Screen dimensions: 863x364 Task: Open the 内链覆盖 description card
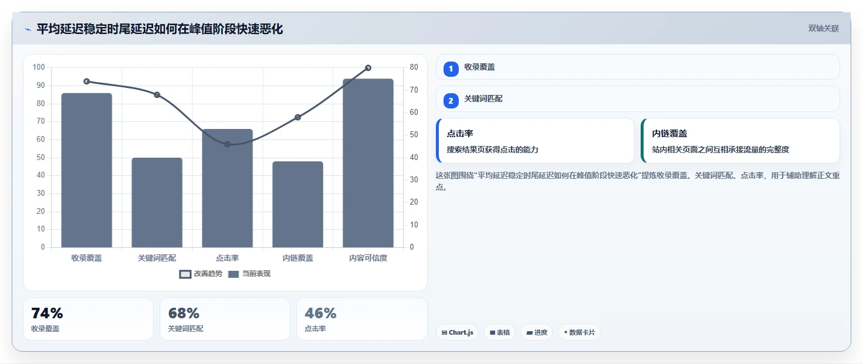pyautogui.click(x=740, y=141)
